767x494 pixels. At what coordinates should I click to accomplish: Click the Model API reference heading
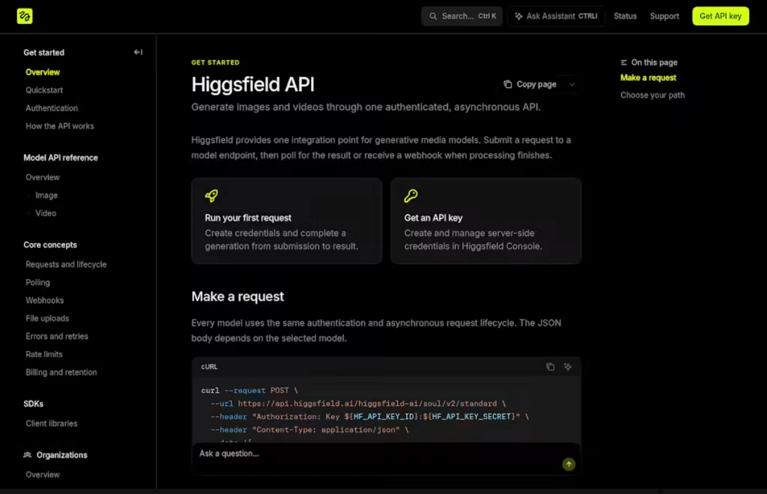(61, 158)
